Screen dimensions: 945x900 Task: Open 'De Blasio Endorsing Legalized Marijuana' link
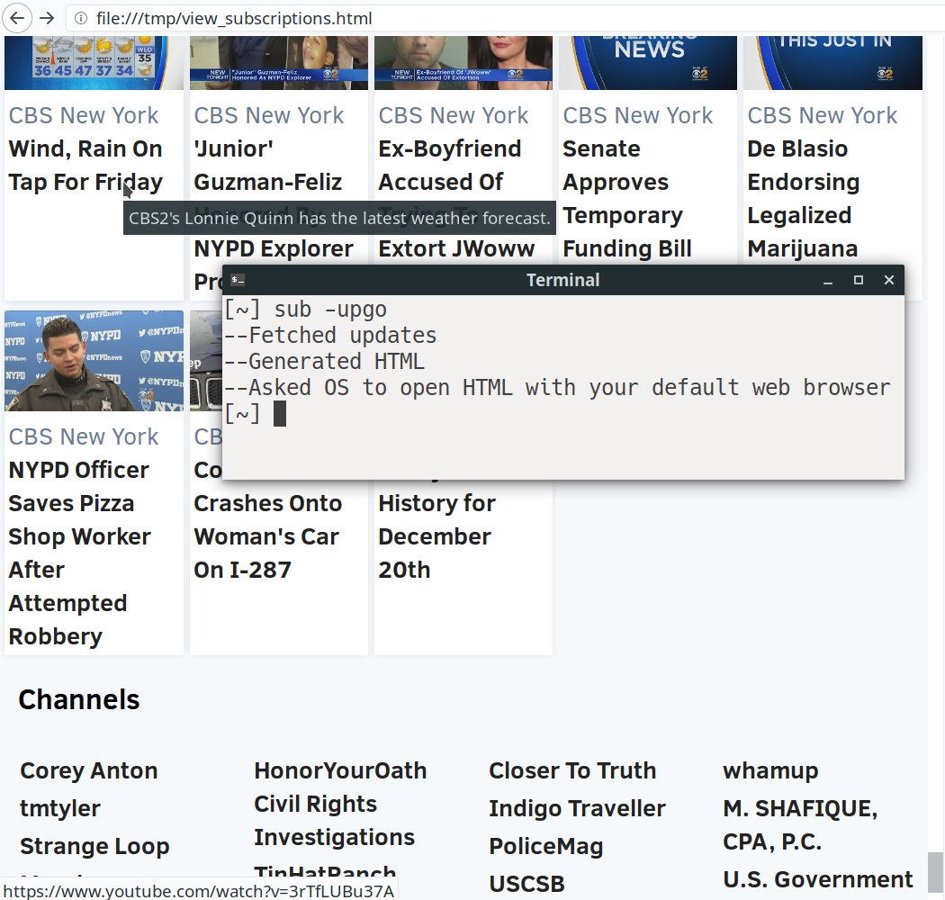(x=804, y=199)
